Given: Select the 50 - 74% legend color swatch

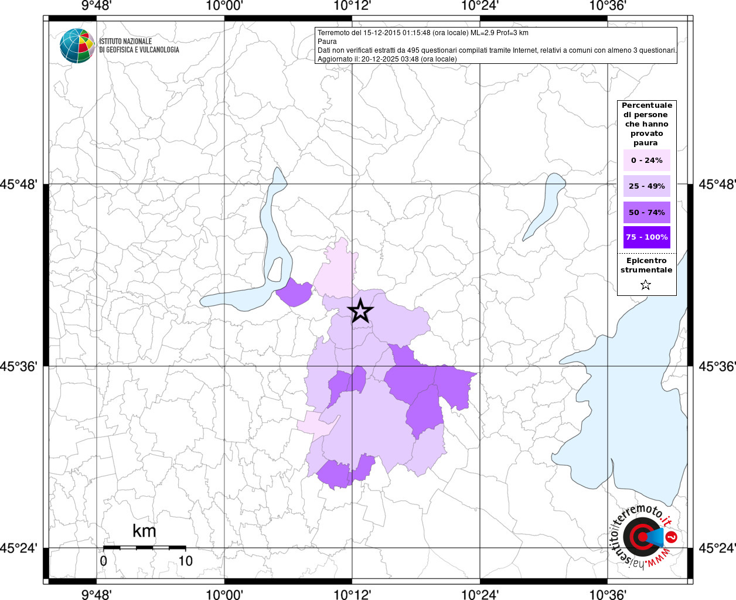Looking at the screenshot, I should click(647, 212).
